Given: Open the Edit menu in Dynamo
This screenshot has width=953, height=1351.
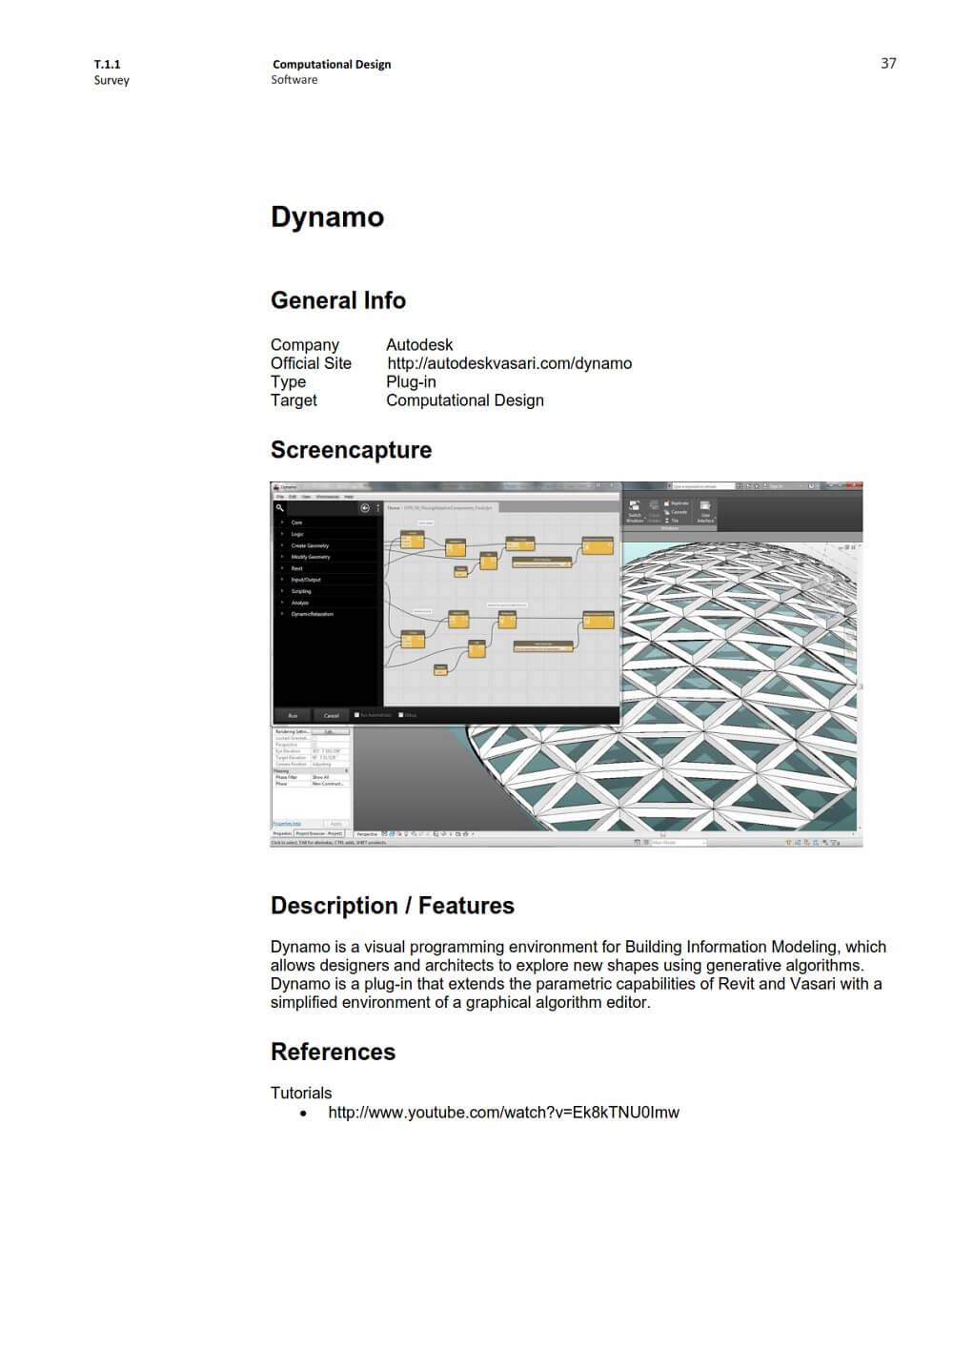Looking at the screenshot, I should tap(293, 496).
